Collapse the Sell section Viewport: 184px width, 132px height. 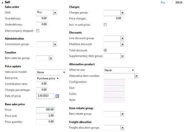[x=2, y=2]
